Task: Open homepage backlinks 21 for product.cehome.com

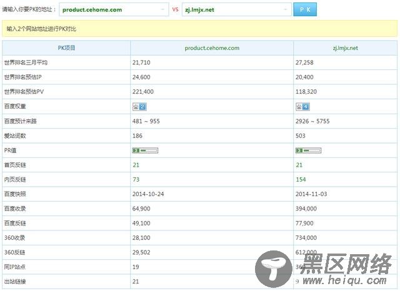Action: point(136,165)
